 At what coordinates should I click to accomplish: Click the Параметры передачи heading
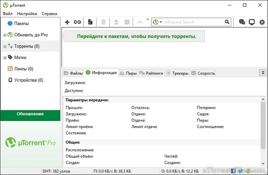click(x=87, y=100)
